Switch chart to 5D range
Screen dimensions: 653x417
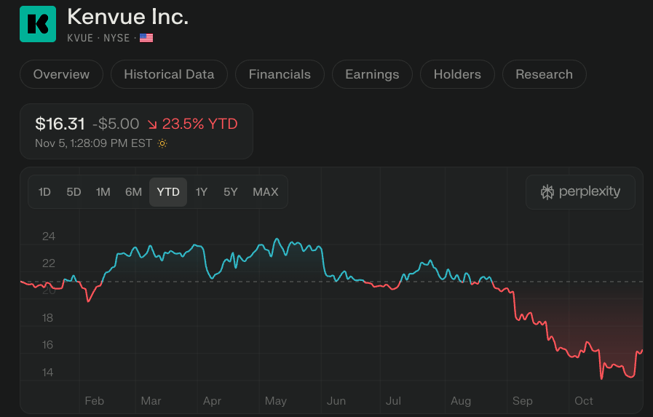coord(74,192)
